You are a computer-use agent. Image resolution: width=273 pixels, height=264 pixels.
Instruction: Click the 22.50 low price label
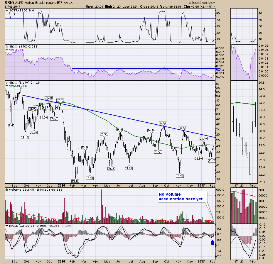pos(198,159)
